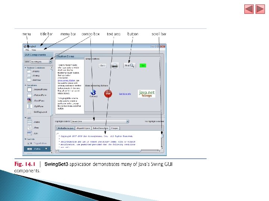Click the printer icon button
The width and height of the screenshot is (269, 201).
coord(115,66)
